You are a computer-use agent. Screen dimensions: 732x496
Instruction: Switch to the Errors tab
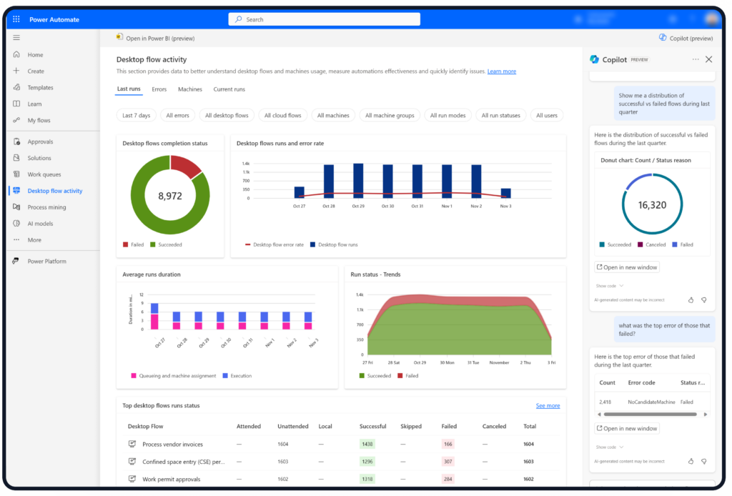[159, 89]
